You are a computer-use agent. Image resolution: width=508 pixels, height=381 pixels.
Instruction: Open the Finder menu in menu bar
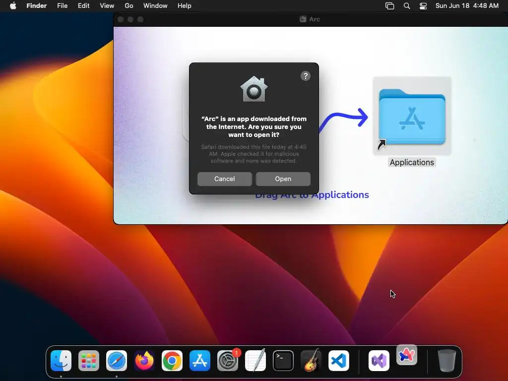coord(36,6)
